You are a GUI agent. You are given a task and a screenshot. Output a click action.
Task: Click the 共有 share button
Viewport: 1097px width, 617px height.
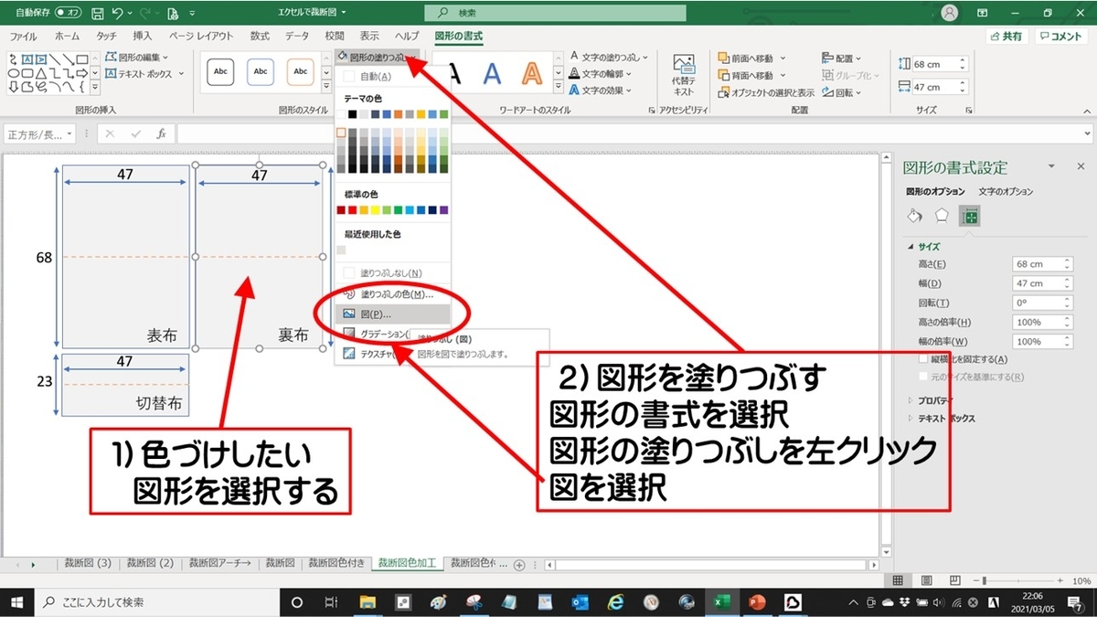pos(1006,37)
